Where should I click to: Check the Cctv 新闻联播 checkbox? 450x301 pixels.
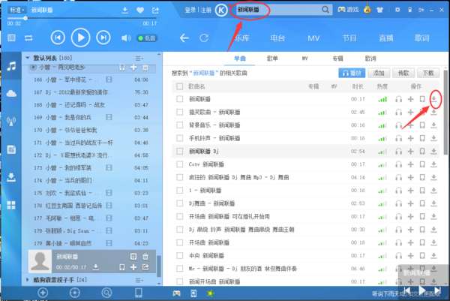[x=180, y=164]
